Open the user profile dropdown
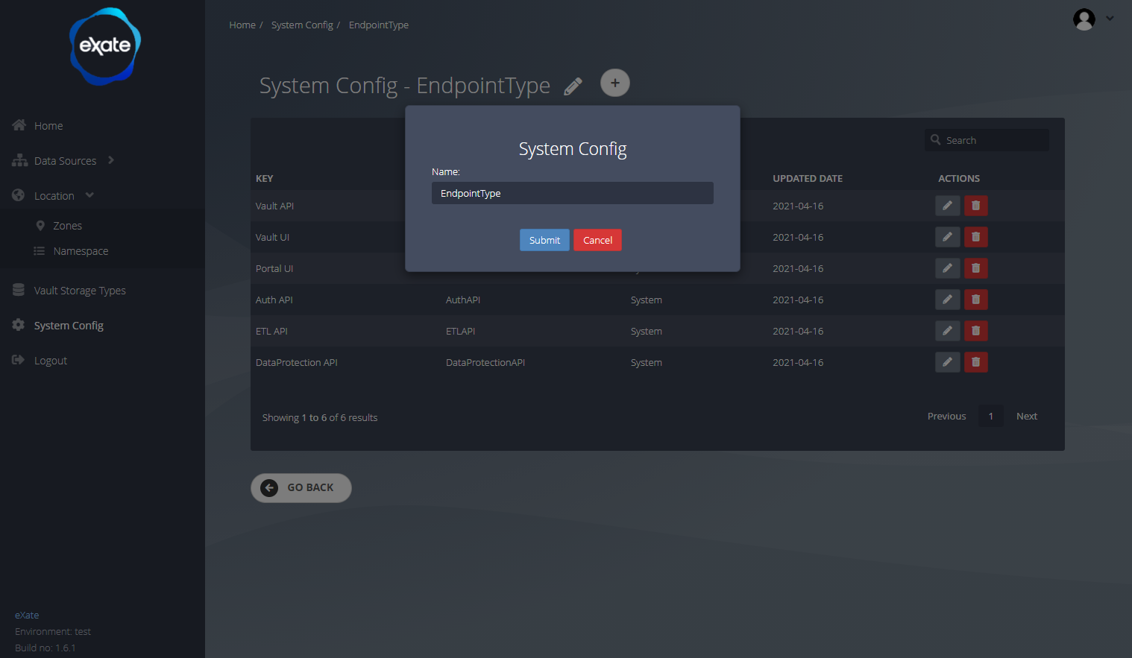The width and height of the screenshot is (1132, 658). pyautogui.click(x=1093, y=19)
